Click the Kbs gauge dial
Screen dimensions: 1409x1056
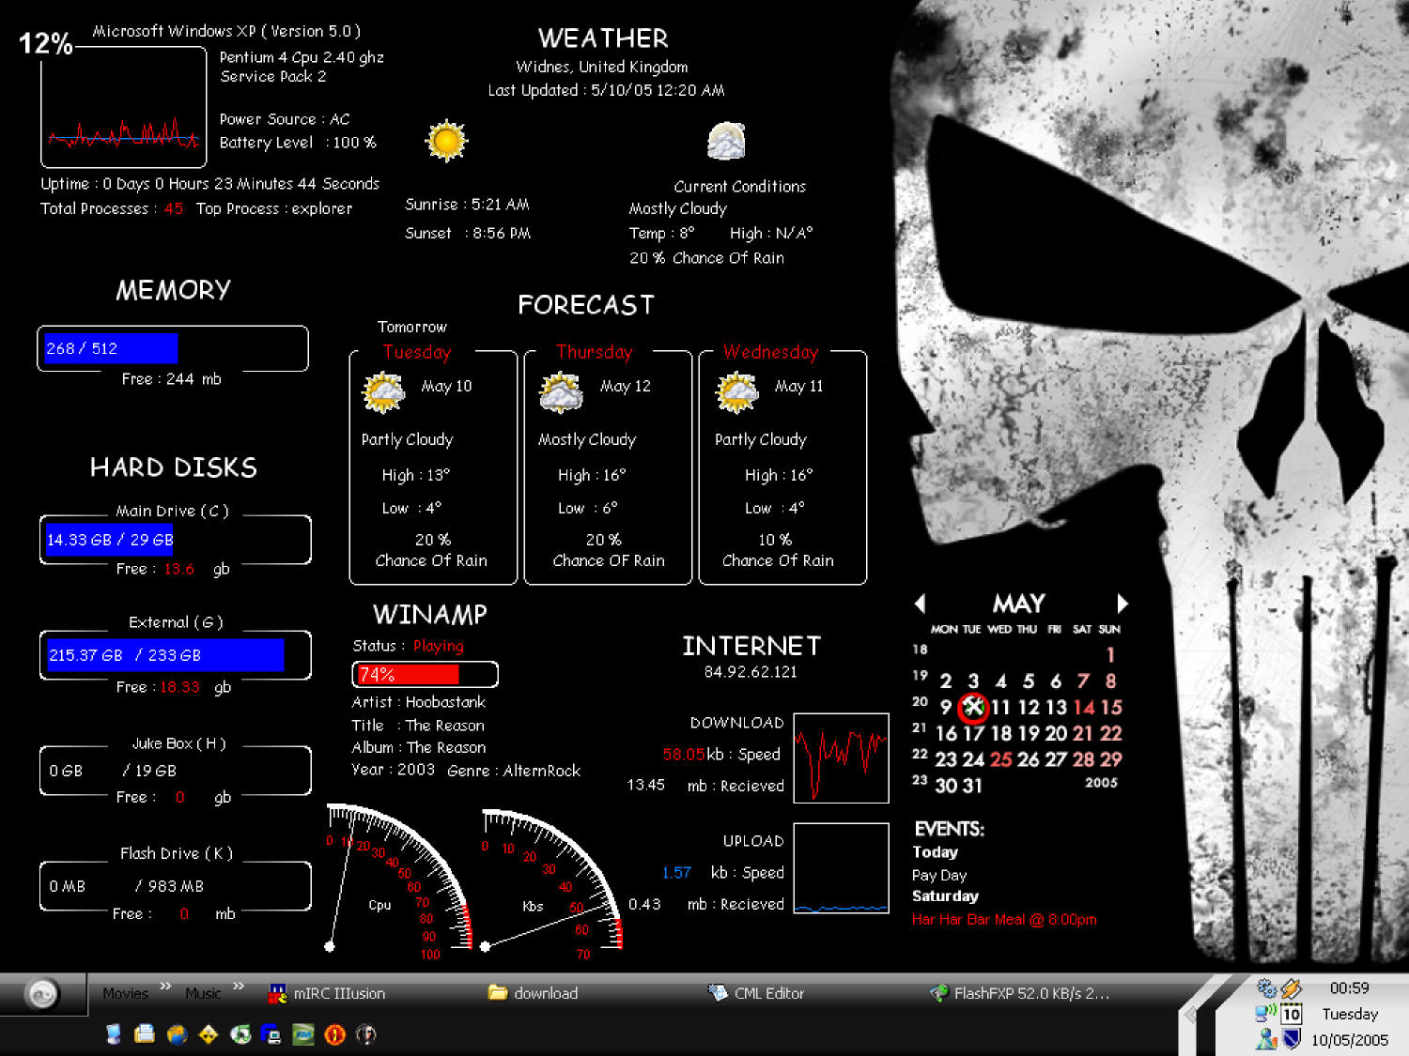point(552,880)
